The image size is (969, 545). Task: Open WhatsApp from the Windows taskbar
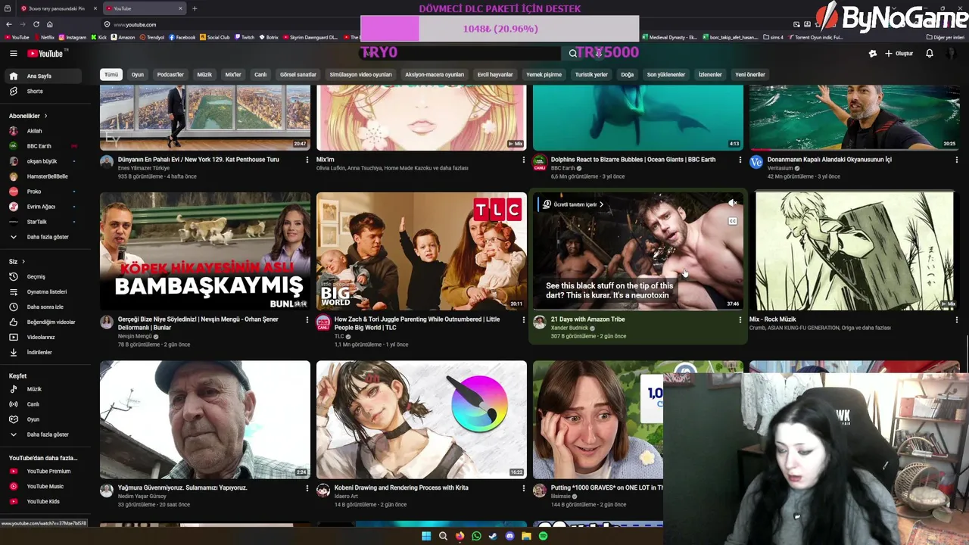tap(476, 536)
